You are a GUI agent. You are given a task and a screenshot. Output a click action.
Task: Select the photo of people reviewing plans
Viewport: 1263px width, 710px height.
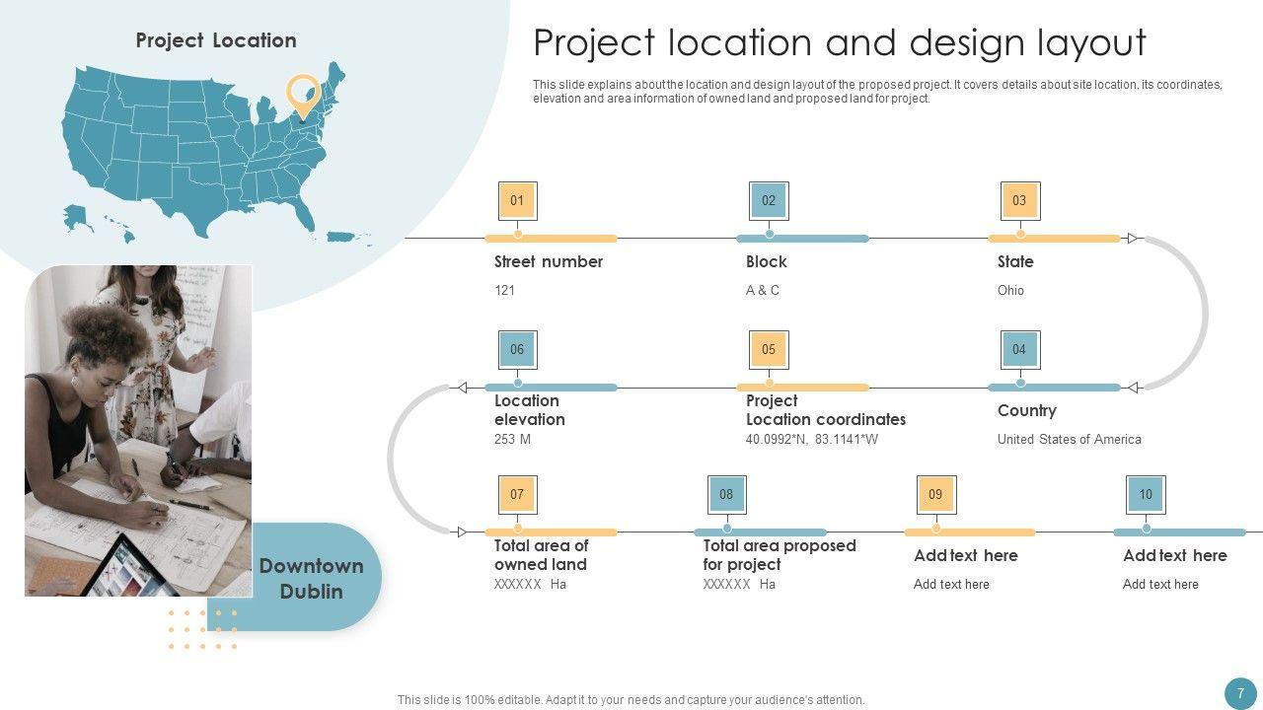[x=138, y=431]
